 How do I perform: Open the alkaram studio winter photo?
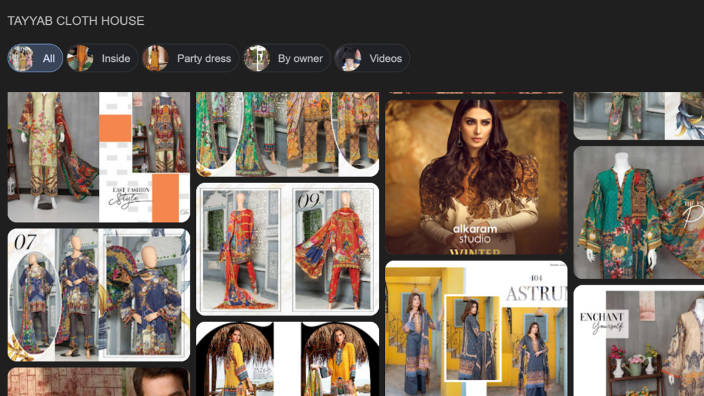[x=476, y=177]
